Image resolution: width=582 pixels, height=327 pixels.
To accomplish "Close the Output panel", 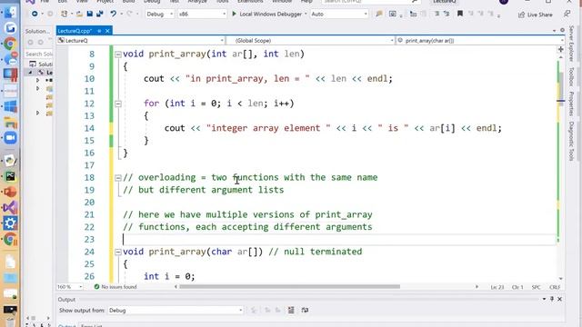I will [560, 299].
